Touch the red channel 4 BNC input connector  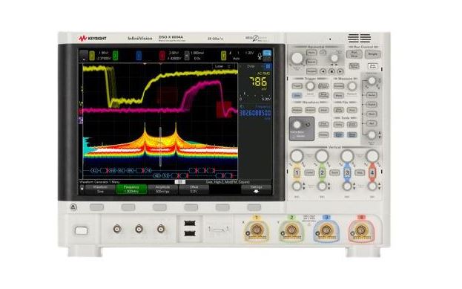point(361,230)
